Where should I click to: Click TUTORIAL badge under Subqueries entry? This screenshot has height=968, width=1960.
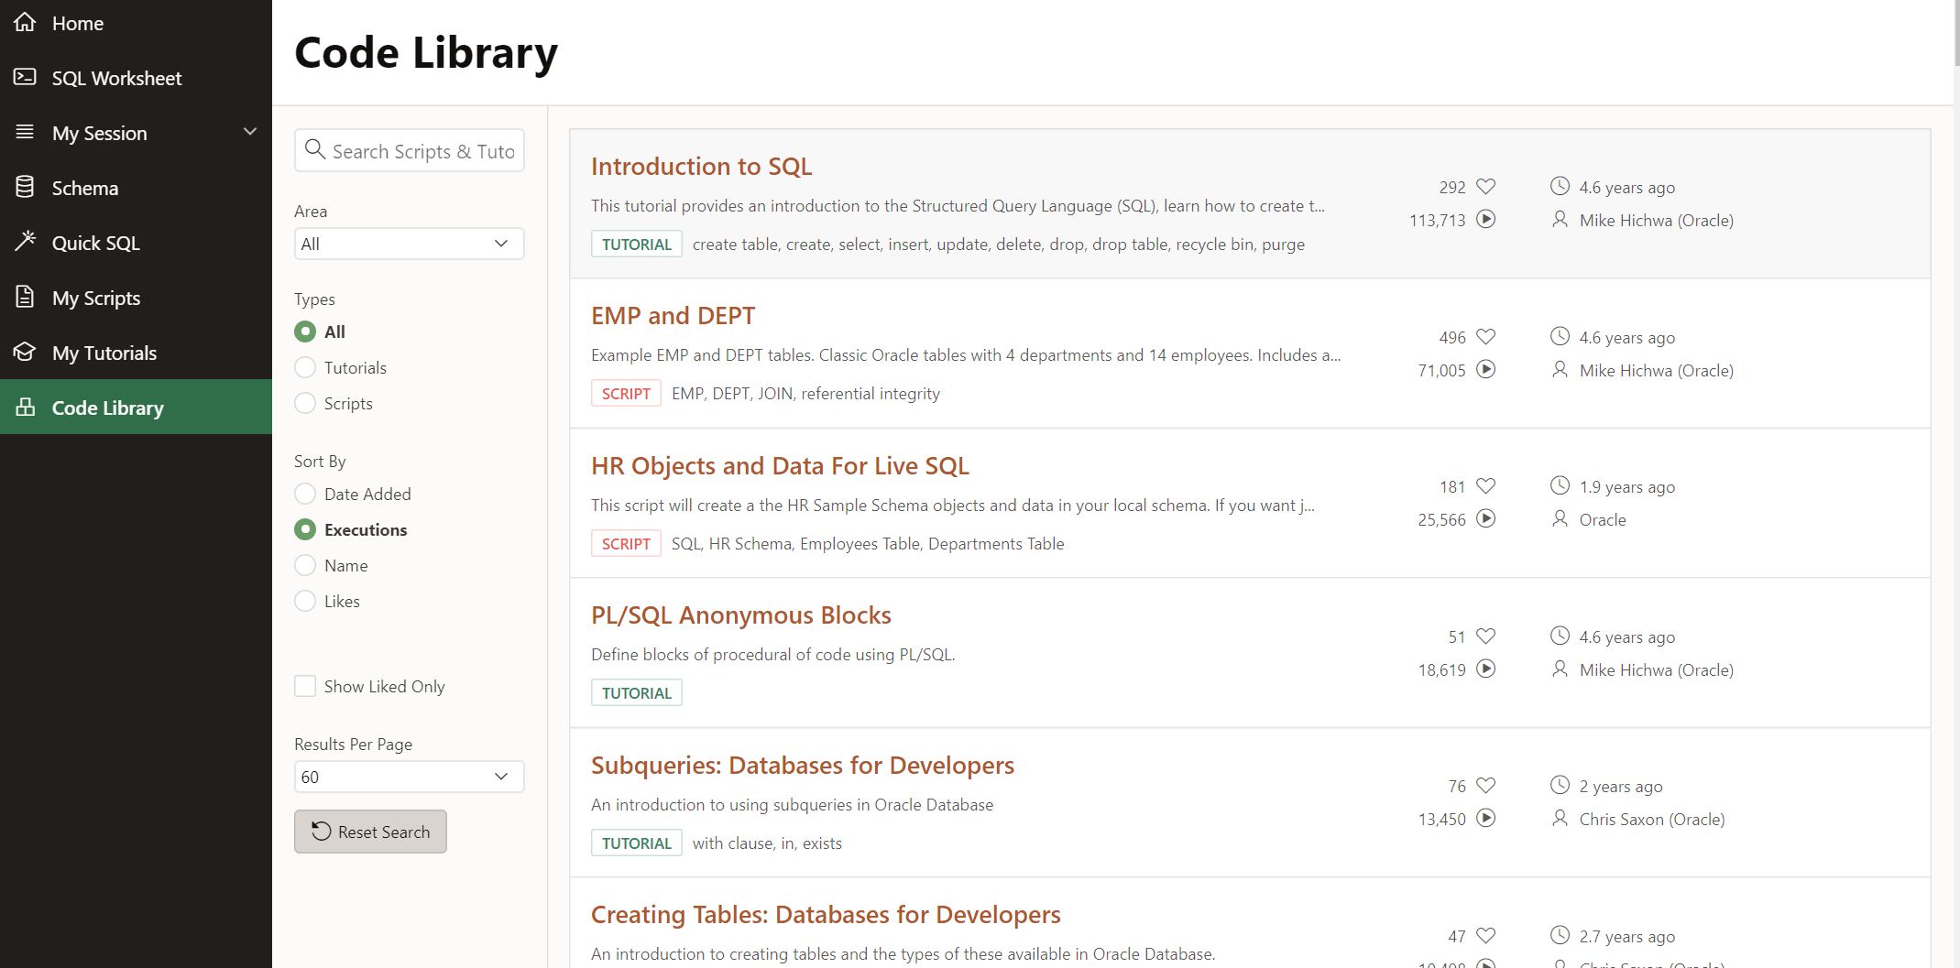[x=637, y=843]
